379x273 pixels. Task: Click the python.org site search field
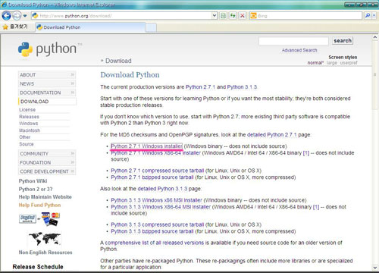293,41
